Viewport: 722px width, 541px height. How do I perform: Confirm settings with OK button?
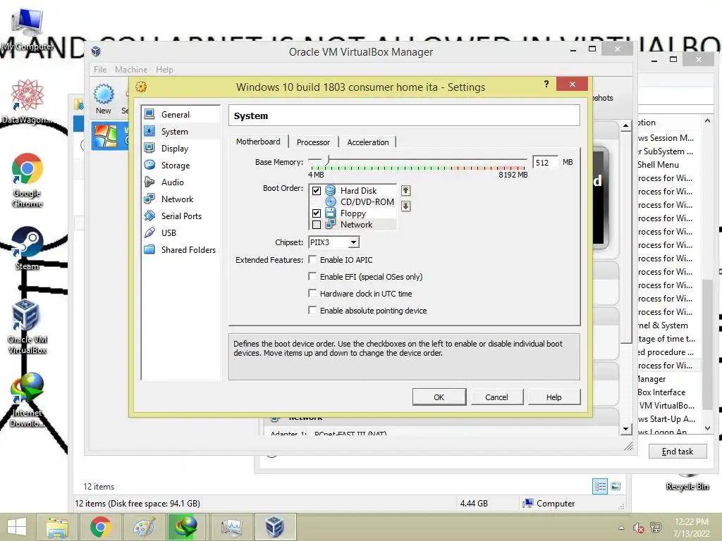[x=439, y=397]
